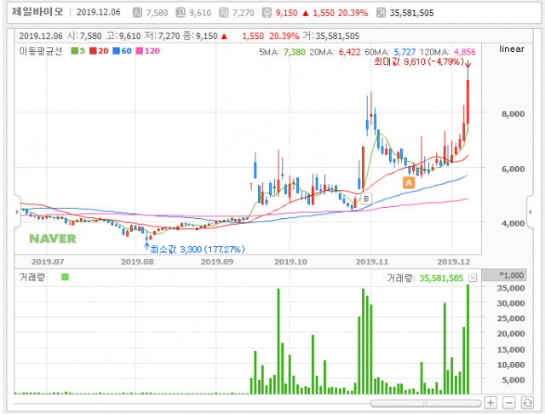Click the green 거래량 color swatch
Viewport: 545px width, 414px height.
point(66,277)
